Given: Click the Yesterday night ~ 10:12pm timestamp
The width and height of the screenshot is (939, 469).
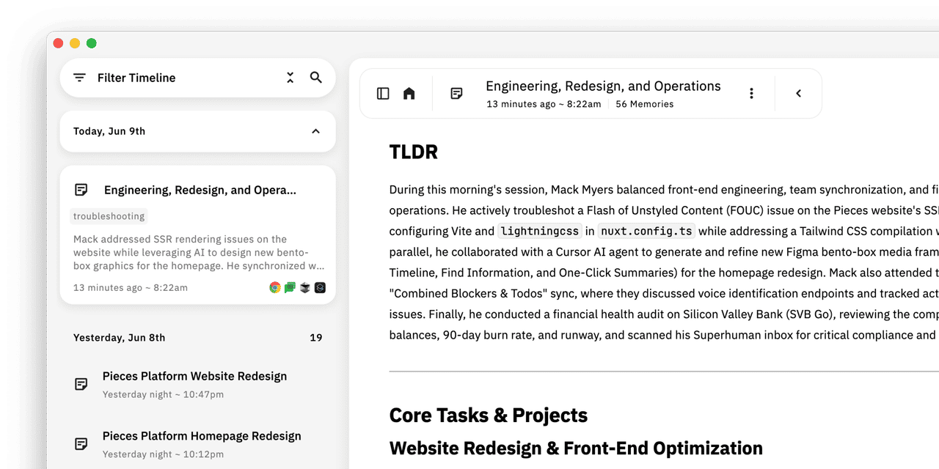Looking at the screenshot, I should coord(163,454).
